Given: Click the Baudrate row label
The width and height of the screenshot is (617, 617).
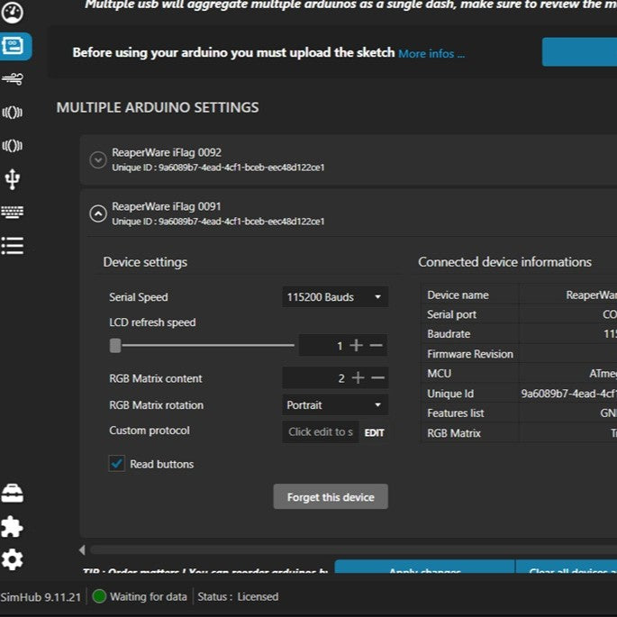Looking at the screenshot, I should (x=449, y=334).
